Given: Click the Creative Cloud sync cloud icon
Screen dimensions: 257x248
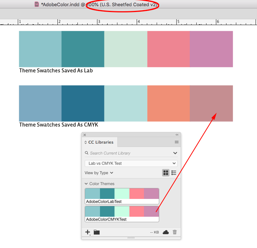Looking at the screenshot, I should (x=166, y=232).
